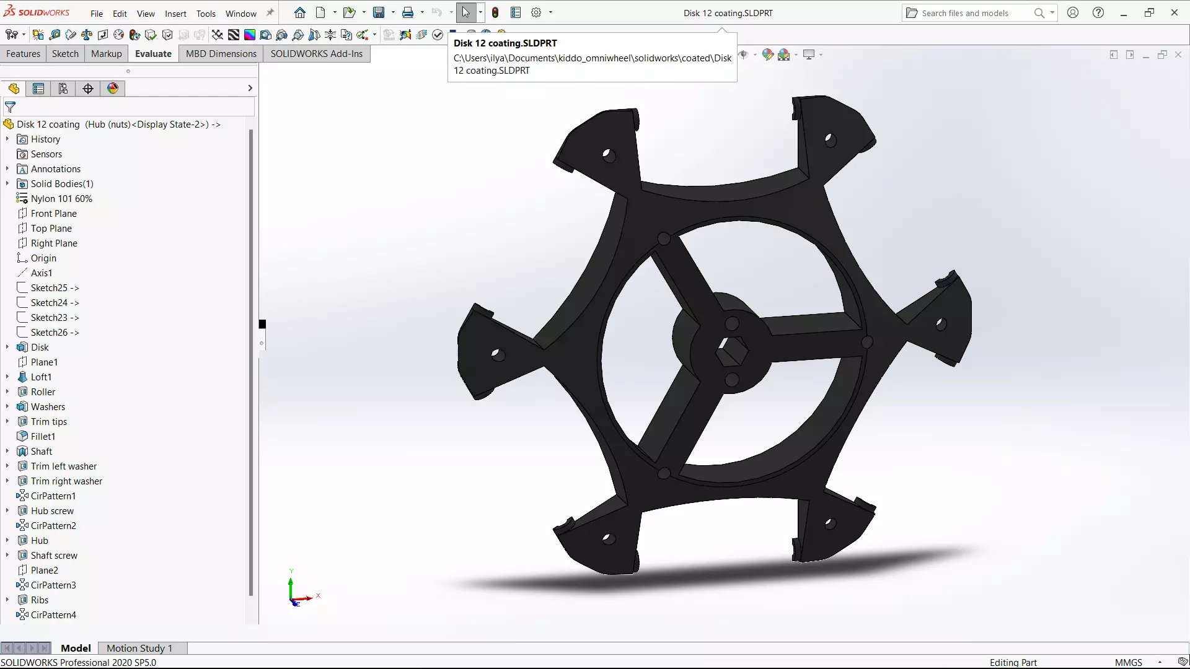This screenshot has height=669, width=1190.
Task: Select CirPattern3 in feature tree
Action: point(53,585)
